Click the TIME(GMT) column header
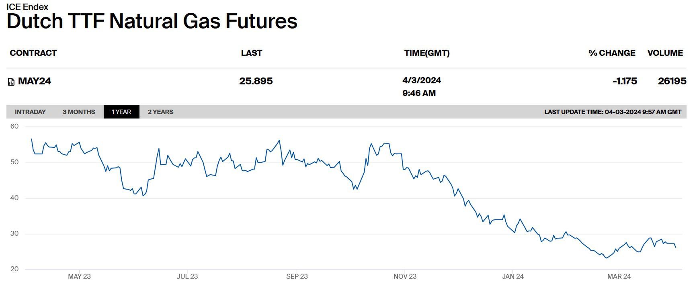The height and width of the screenshot is (290, 695). point(427,53)
